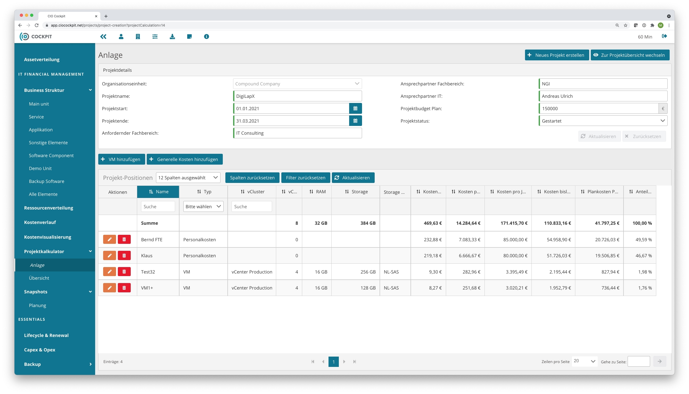Open the info circle icon
689x394 pixels.
point(206,37)
